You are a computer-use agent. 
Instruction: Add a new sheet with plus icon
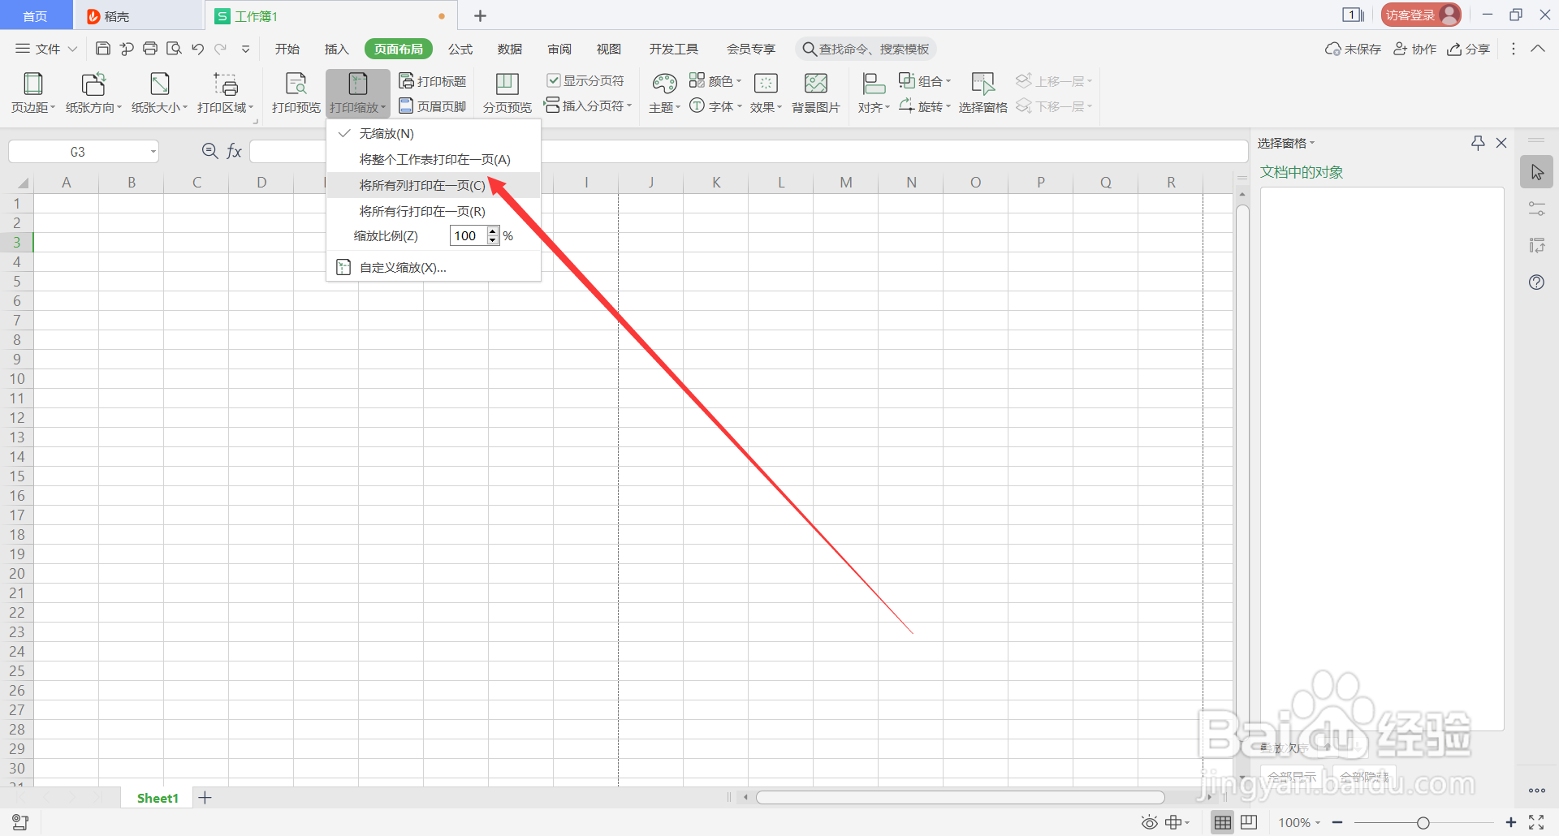[205, 798]
